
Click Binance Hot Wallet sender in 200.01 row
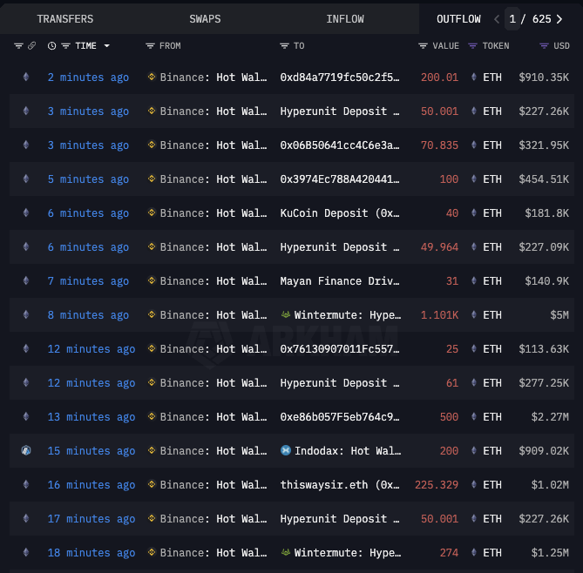click(214, 78)
